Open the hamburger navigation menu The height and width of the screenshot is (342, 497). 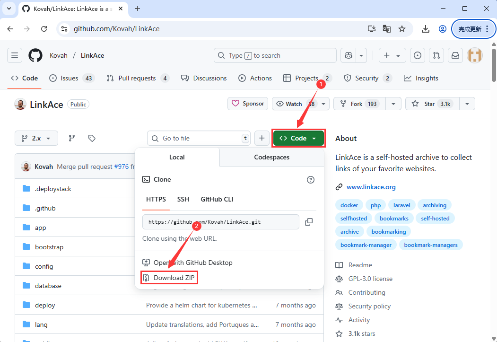tap(15, 55)
